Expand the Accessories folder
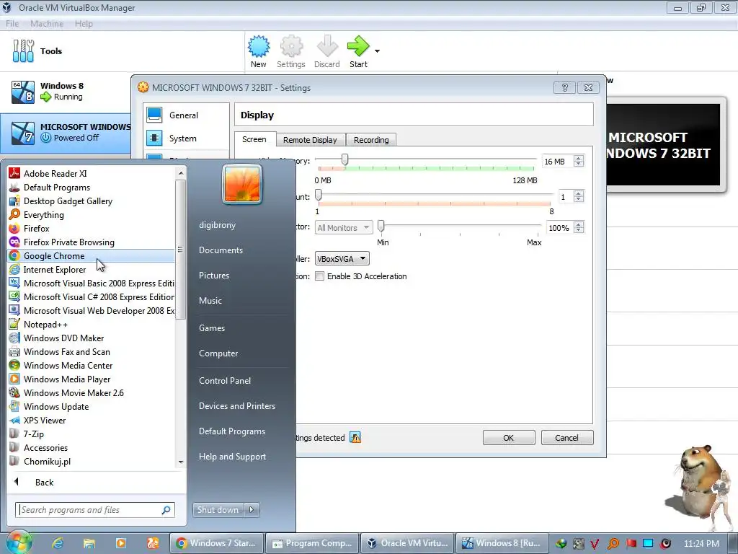The height and width of the screenshot is (554, 738). [92, 447]
